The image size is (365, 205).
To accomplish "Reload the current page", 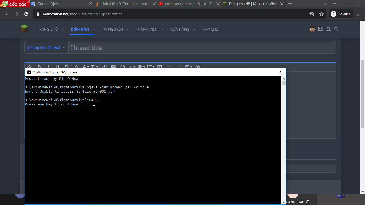I will pos(26,14).
